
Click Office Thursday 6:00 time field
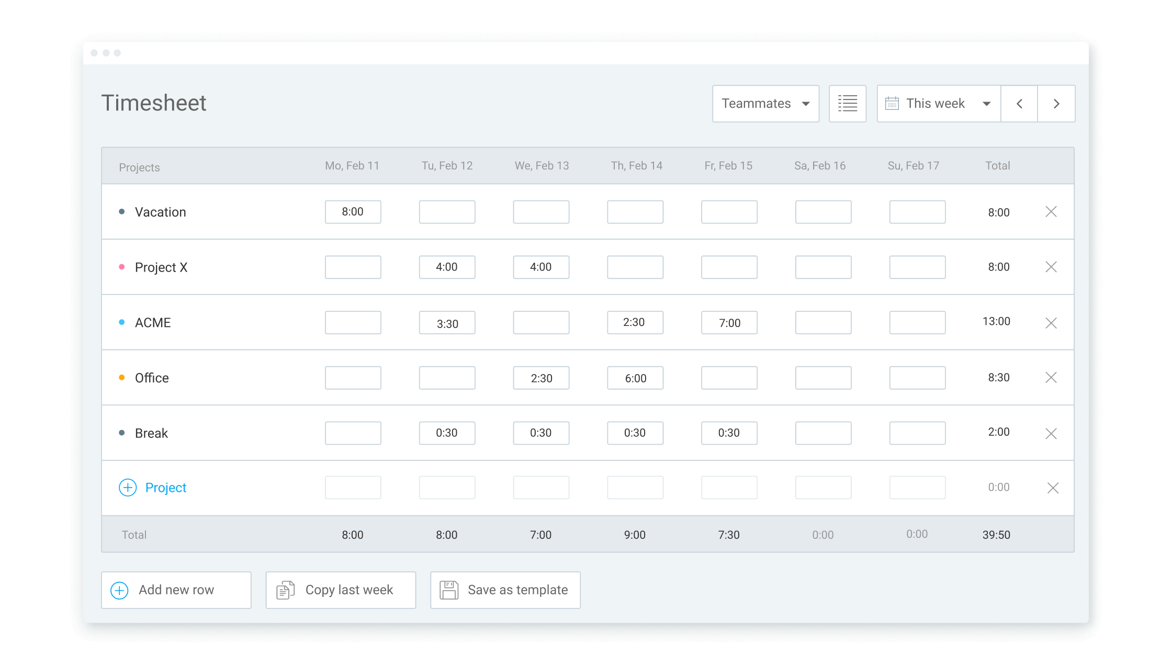[x=635, y=378]
